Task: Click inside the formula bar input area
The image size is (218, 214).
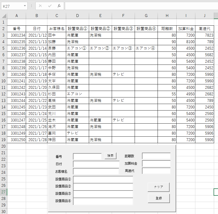Action: [141, 6]
